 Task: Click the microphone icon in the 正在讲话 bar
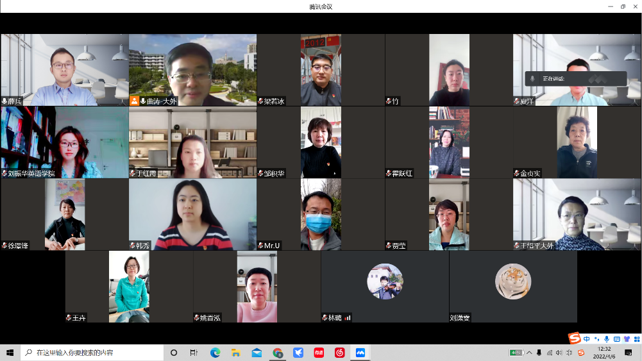tap(532, 79)
